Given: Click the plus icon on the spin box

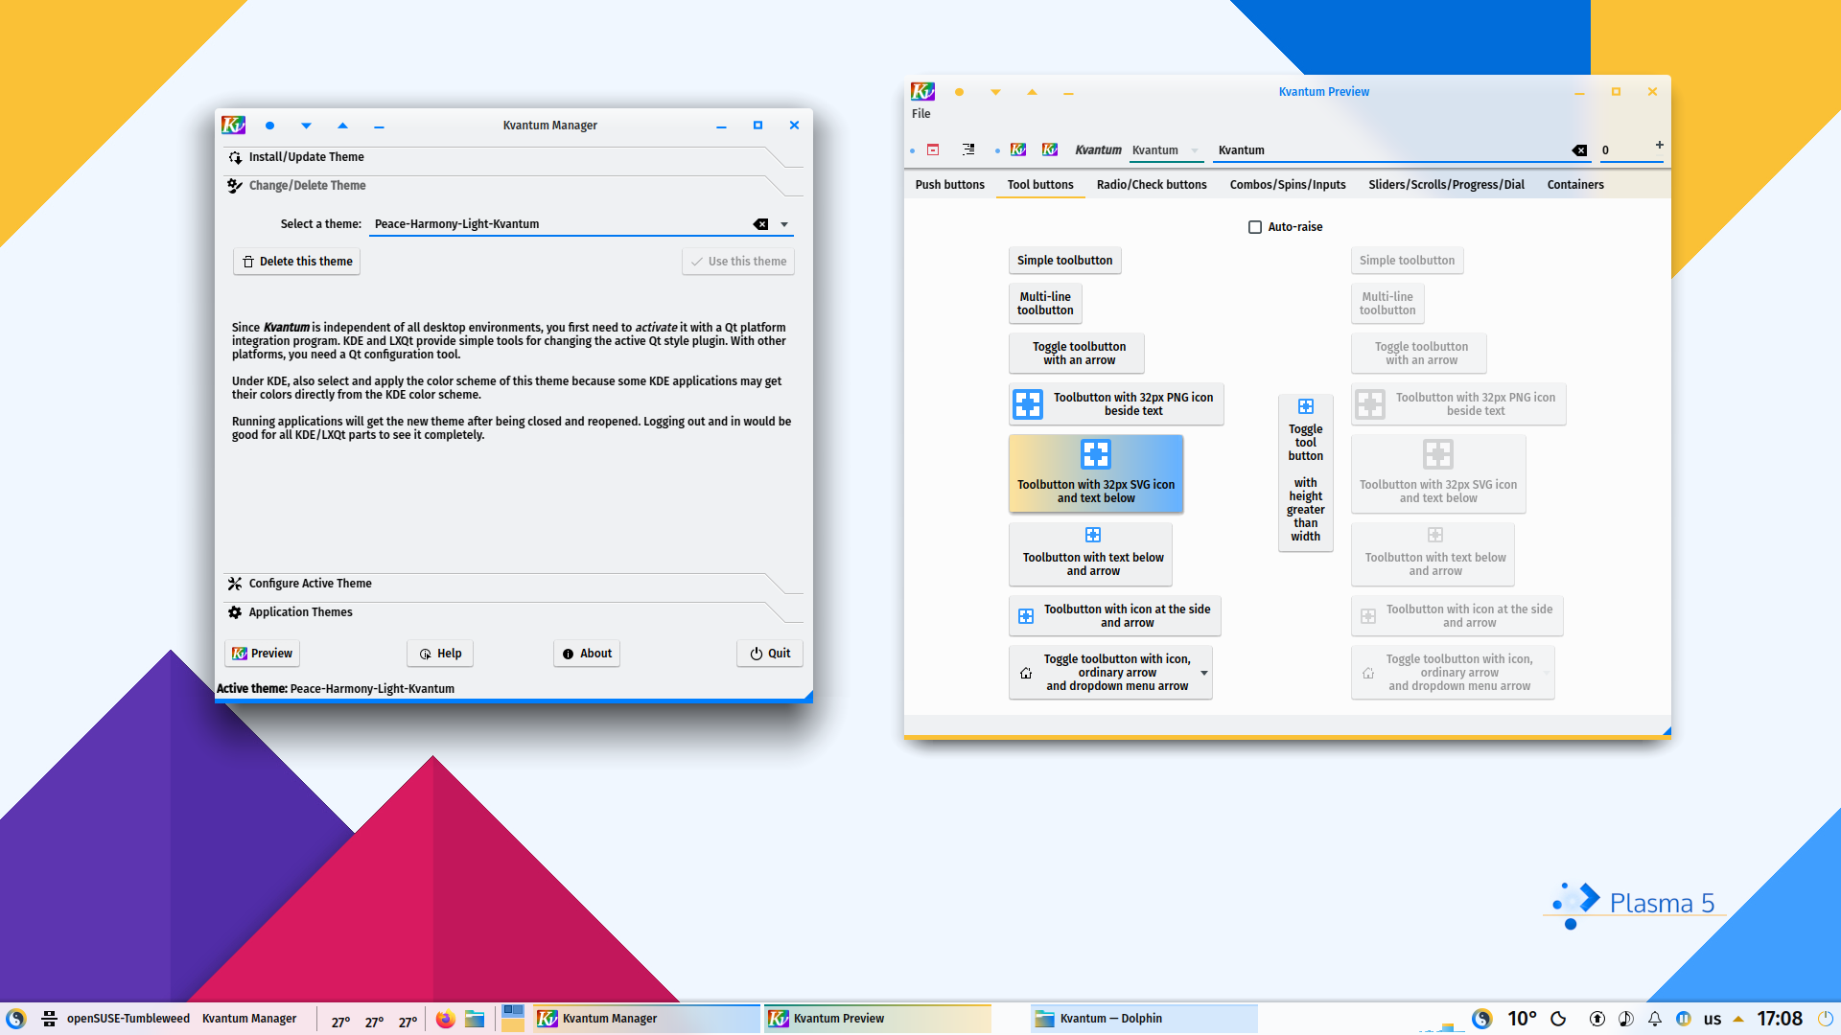Looking at the screenshot, I should coord(1659,145).
